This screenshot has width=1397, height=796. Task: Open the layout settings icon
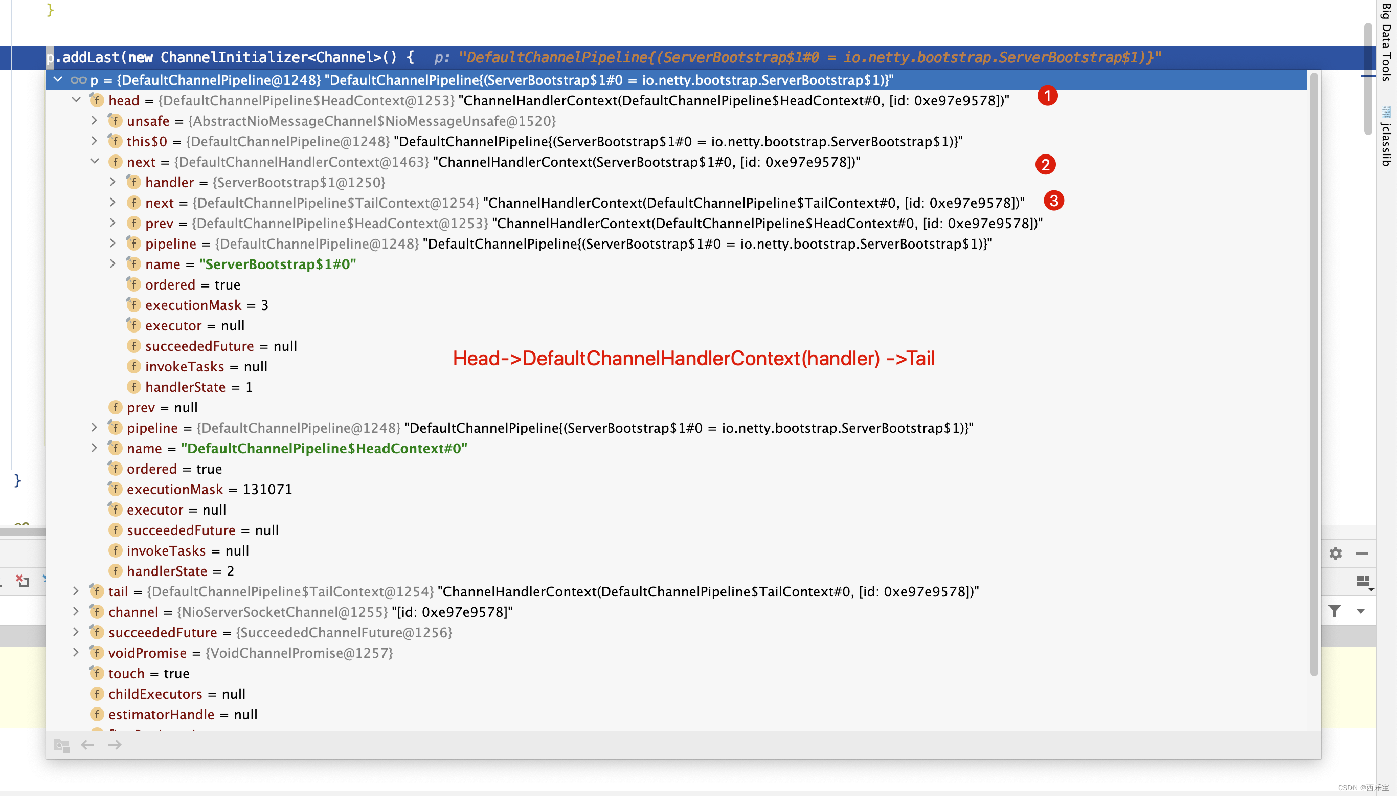1364,581
